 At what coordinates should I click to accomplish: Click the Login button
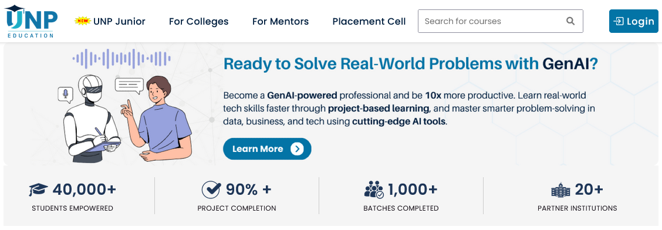(x=634, y=21)
